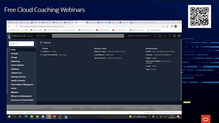The width and height of the screenshot is (219, 123).
Task: Open Zoom from the taskbar
Action: tap(43, 117)
